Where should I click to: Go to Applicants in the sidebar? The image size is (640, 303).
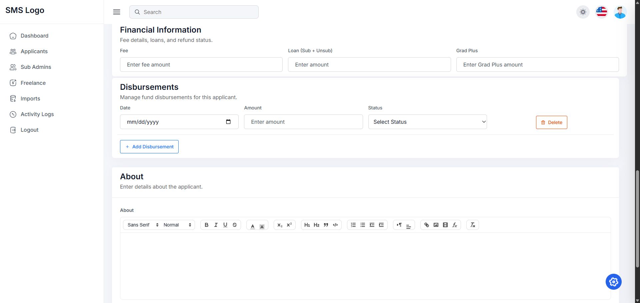[x=34, y=51]
